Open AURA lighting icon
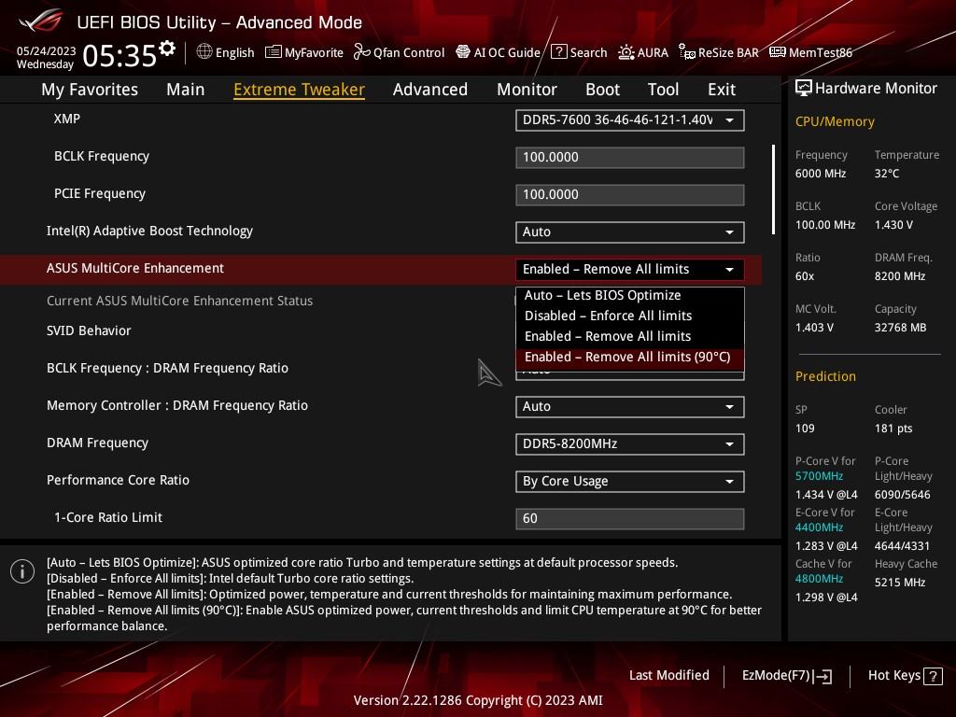Image resolution: width=956 pixels, height=717 pixels. 626,52
